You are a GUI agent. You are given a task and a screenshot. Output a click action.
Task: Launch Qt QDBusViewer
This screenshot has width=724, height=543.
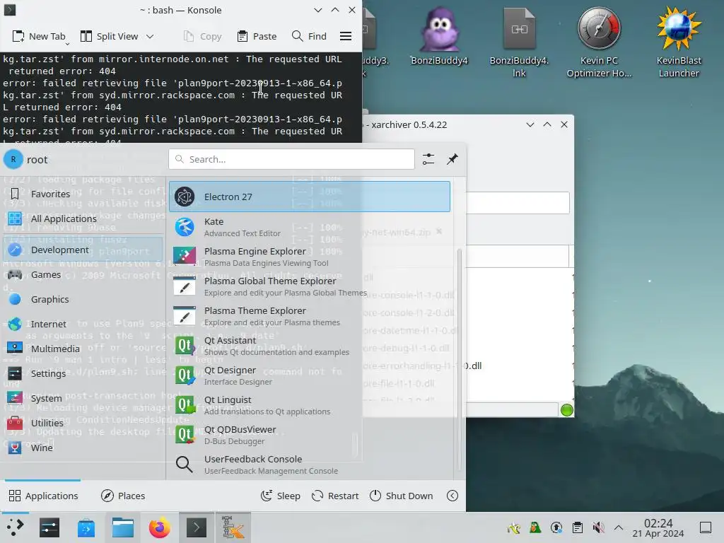pos(310,435)
